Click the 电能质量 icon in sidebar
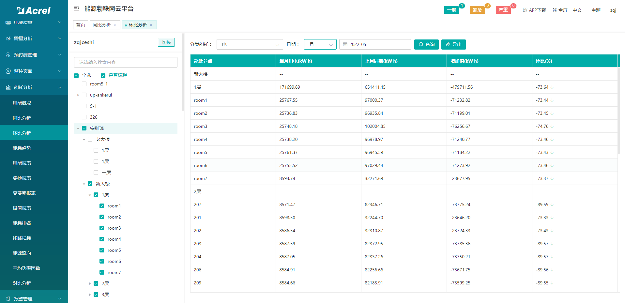Screen dimensions: 625x303 [x=8, y=23]
